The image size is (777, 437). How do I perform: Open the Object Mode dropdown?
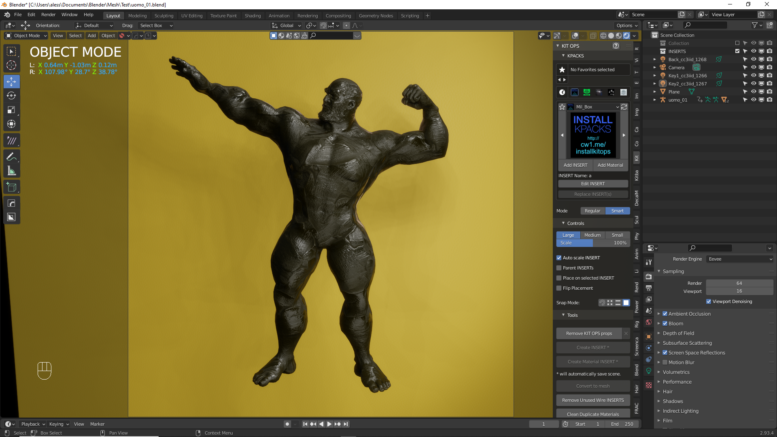point(26,36)
